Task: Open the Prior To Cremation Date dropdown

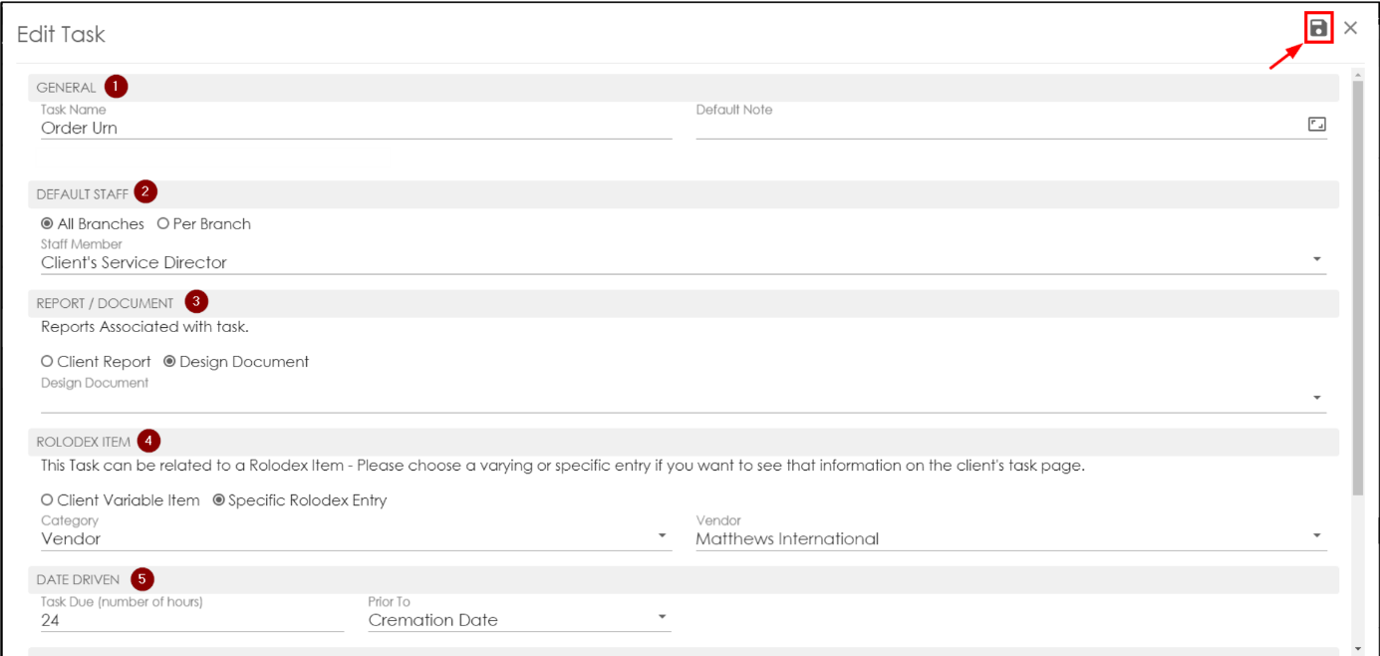Action: pos(662,618)
